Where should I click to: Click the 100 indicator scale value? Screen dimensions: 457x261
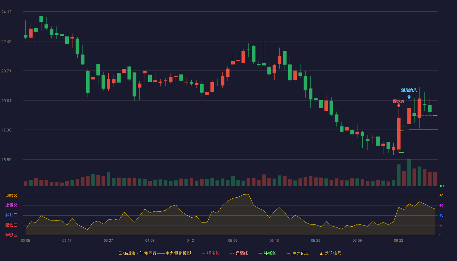click(x=442, y=186)
